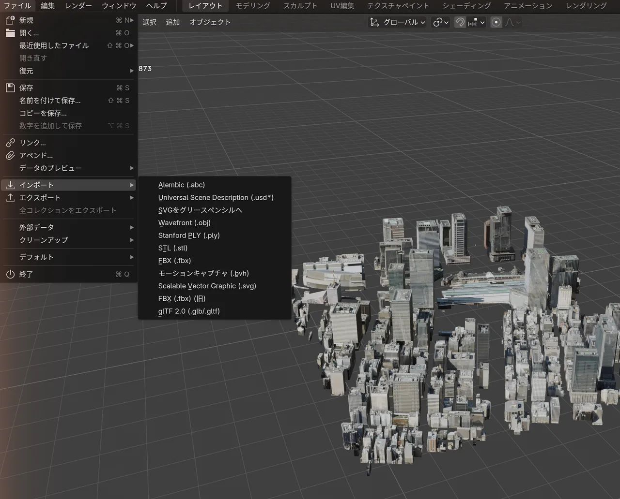Import glTF 2.0 (.glb/.gltf) file
This screenshot has width=620, height=499.
(215, 311)
